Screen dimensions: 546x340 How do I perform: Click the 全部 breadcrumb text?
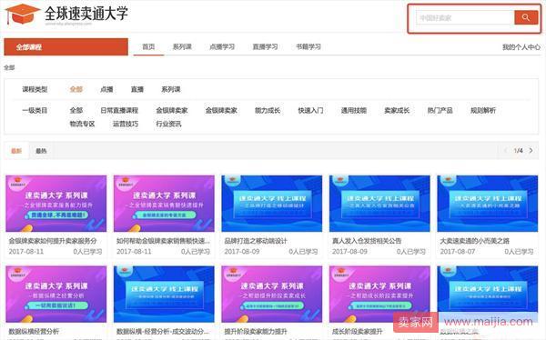coord(9,67)
